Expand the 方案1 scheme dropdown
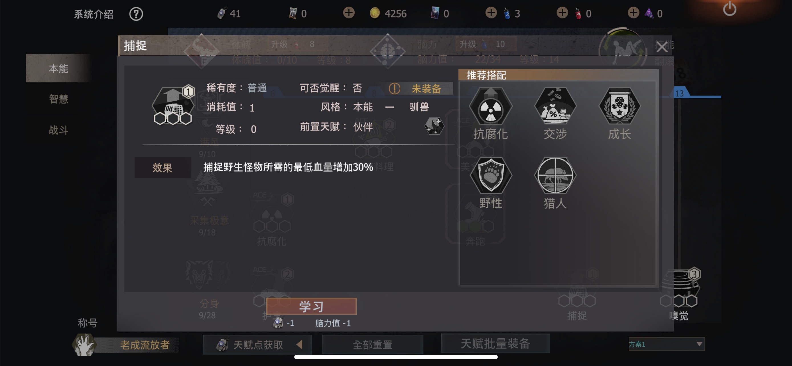Screen dimensions: 792x366 tap(666, 344)
